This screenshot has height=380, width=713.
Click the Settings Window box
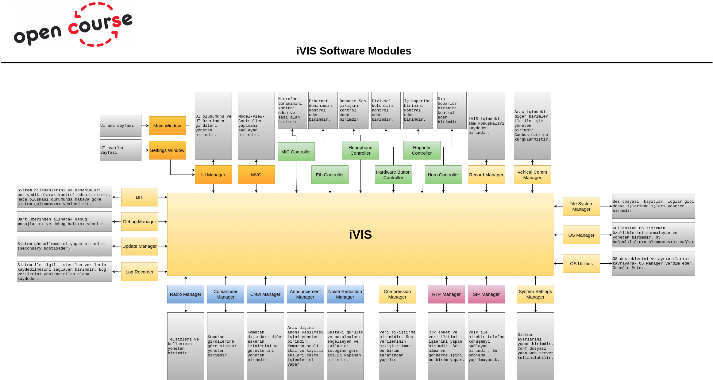pyautogui.click(x=167, y=150)
